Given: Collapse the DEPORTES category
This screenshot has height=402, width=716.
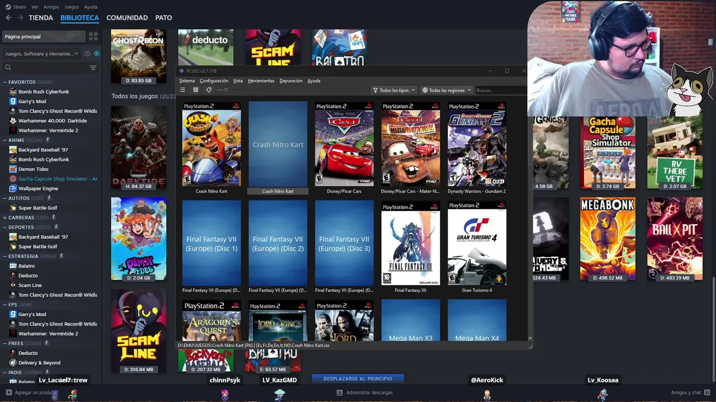Looking at the screenshot, I should (x=4, y=227).
